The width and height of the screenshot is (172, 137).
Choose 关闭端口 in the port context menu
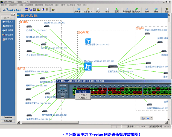point(83,98)
